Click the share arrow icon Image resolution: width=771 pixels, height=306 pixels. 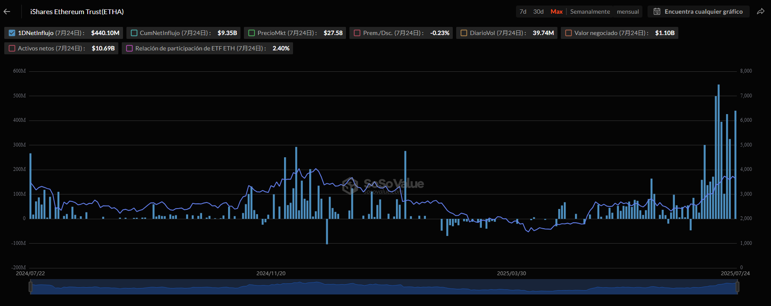click(760, 12)
